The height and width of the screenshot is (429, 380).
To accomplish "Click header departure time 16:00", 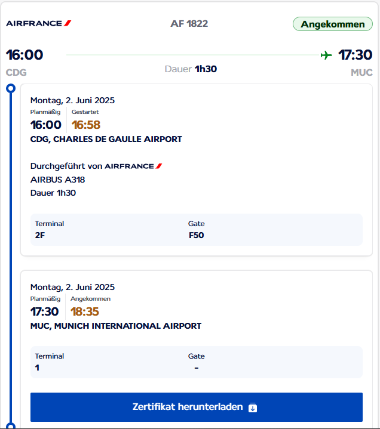I will point(24,55).
